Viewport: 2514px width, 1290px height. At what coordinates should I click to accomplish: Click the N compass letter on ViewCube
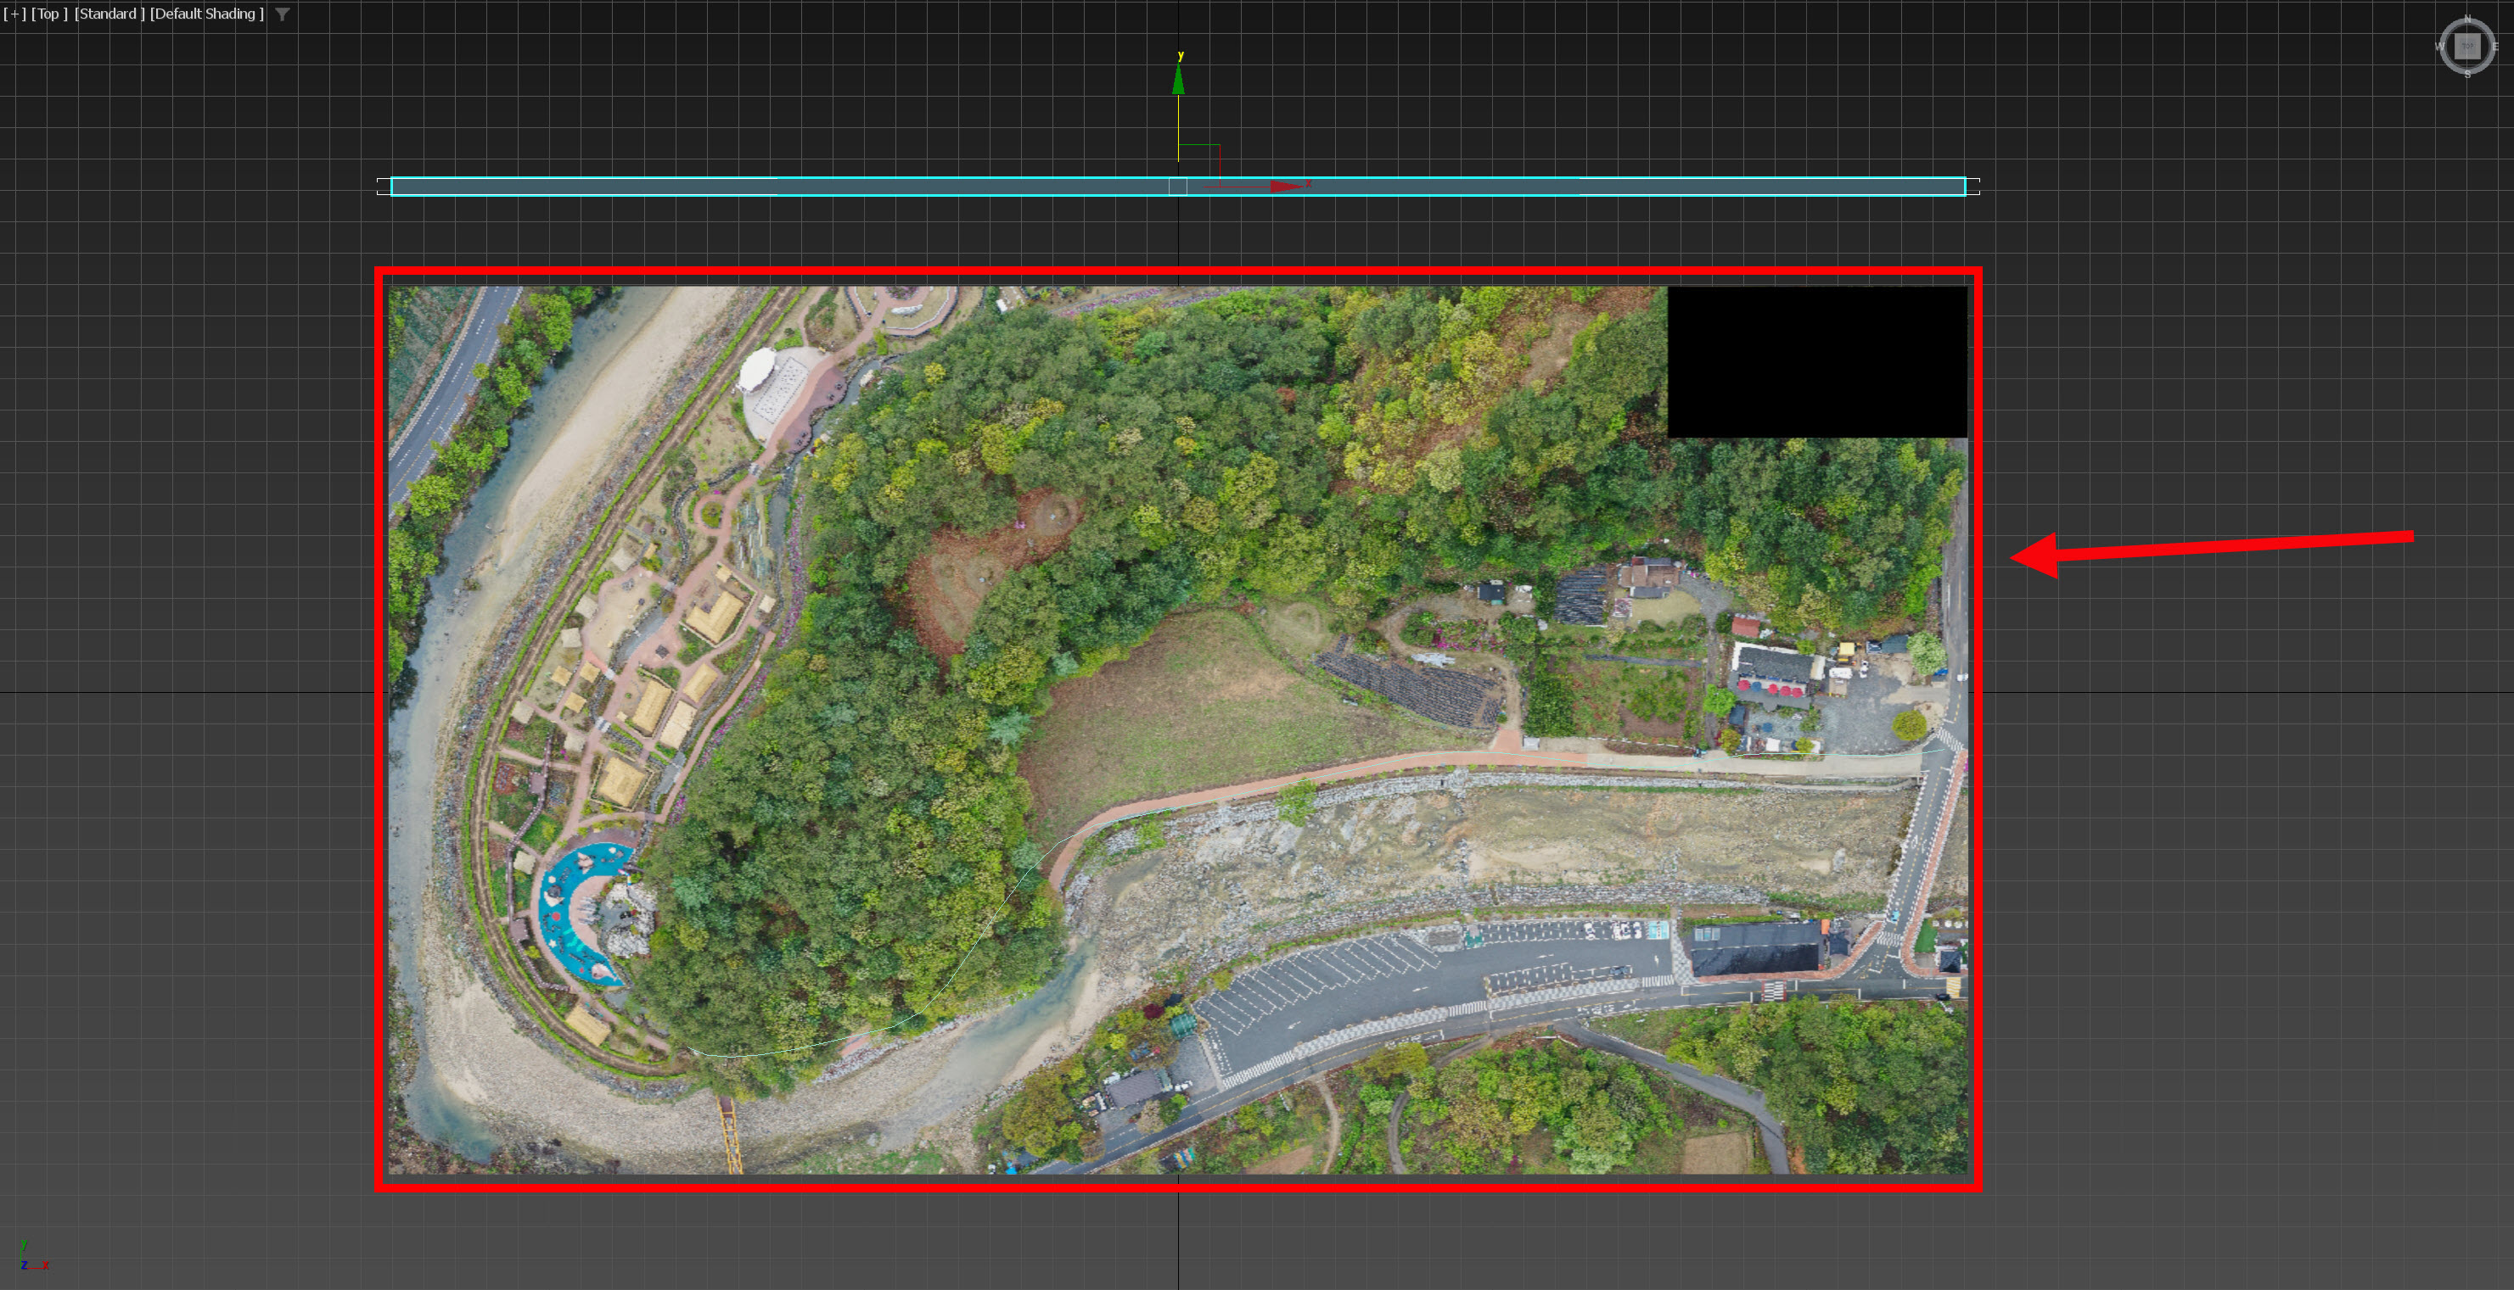(x=2467, y=19)
